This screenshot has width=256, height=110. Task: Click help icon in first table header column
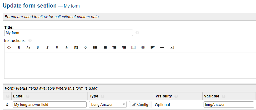(7, 96)
